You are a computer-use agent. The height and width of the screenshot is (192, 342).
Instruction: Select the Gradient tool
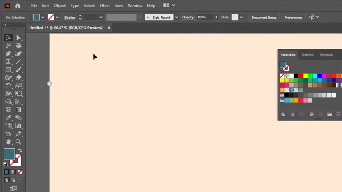(x=18, y=110)
